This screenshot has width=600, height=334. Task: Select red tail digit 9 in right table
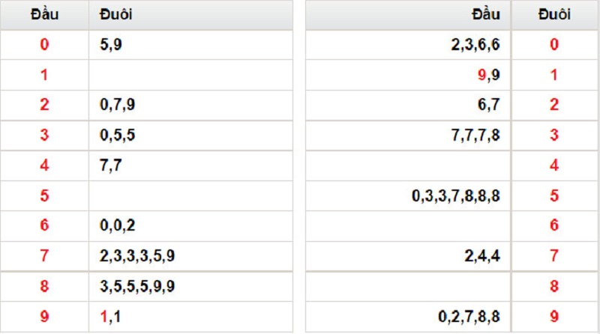(x=553, y=317)
